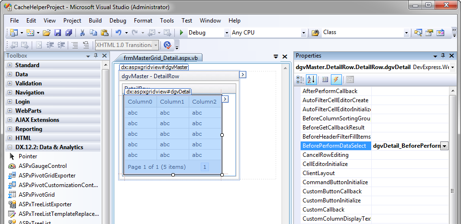
Task: Expand the Standard toolbox section
Action: (x=10, y=65)
